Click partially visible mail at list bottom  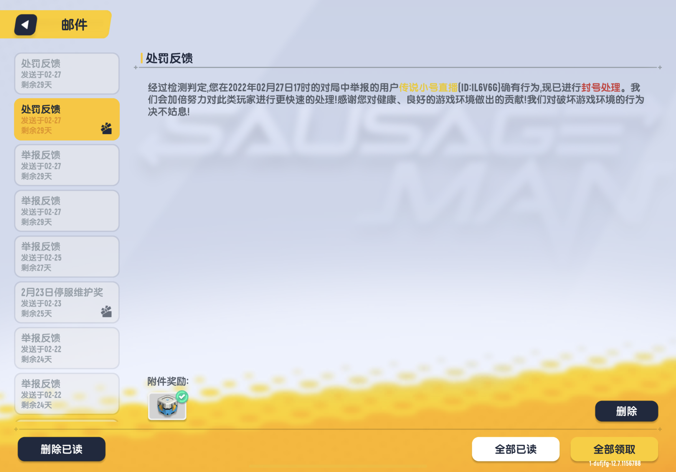pos(67,420)
